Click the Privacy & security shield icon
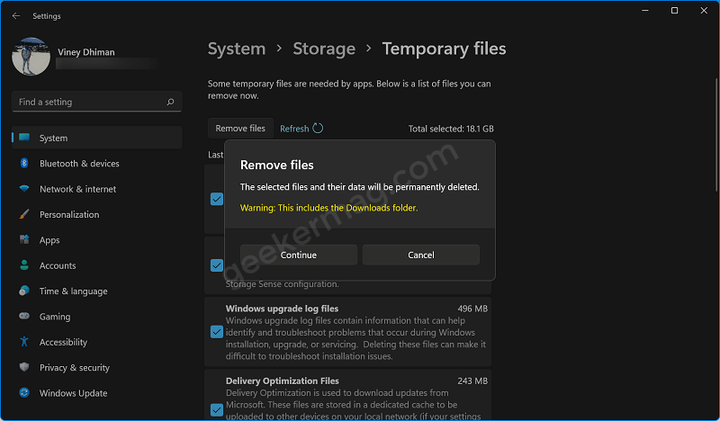 tap(24, 367)
